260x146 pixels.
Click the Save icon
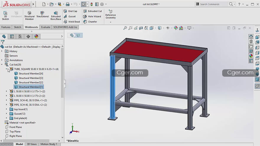coord(59,4)
